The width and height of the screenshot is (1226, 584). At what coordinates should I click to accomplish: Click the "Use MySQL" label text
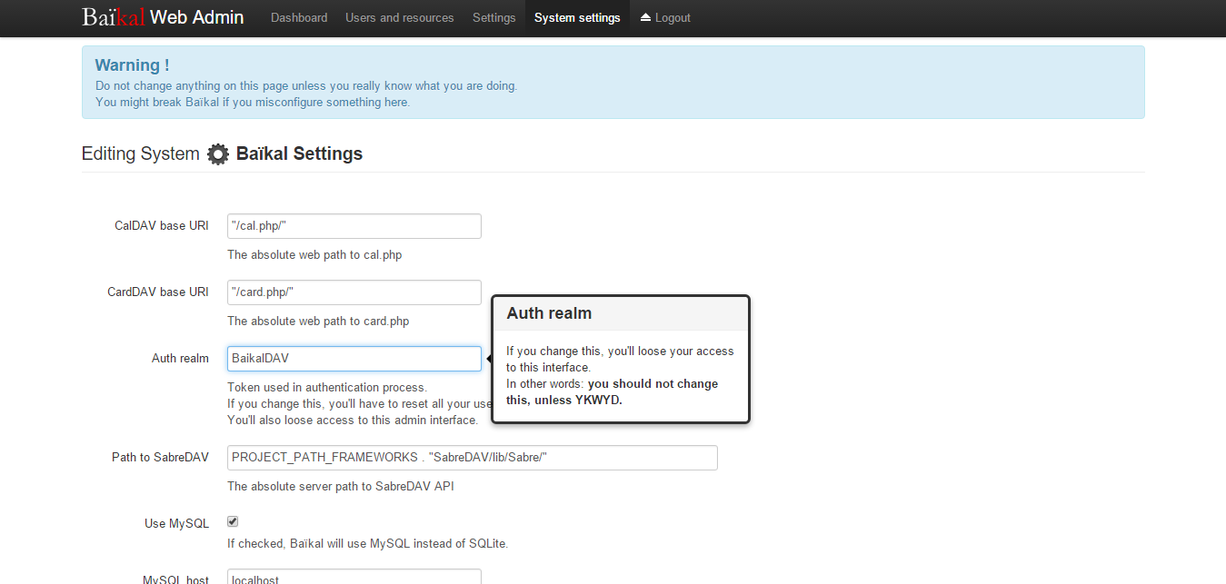coord(176,523)
